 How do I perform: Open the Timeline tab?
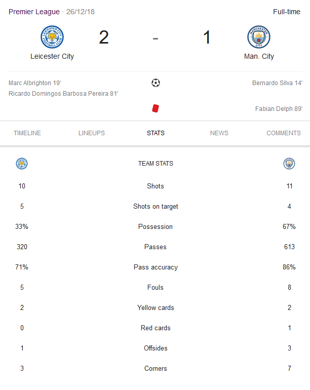click(x=27, y=133)
